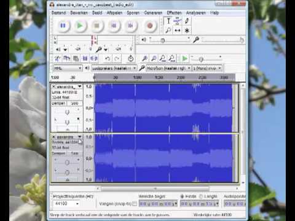
Task: Close the second track with its X button
Action: coord(53,137)
